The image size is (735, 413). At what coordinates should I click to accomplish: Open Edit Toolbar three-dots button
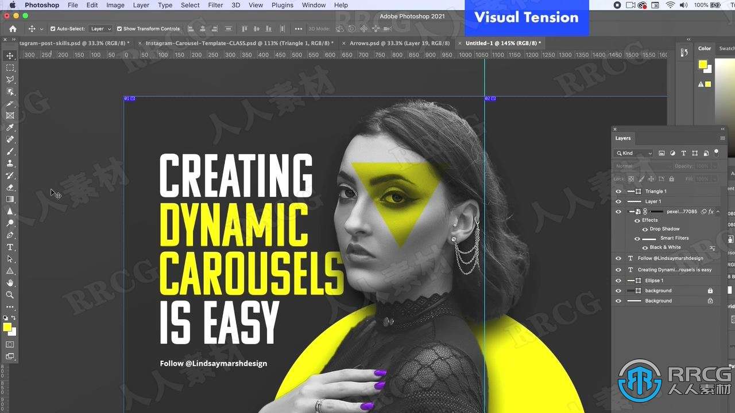click(x=10, y=307)
